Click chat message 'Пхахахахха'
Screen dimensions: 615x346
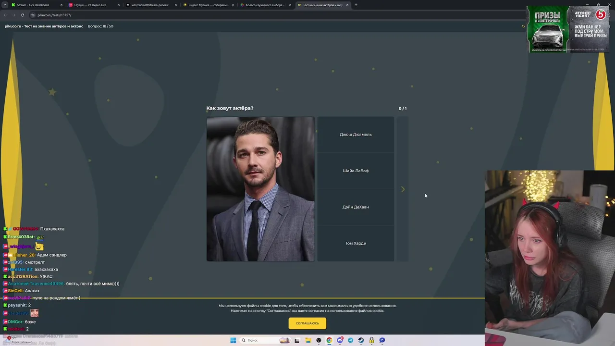52,229
